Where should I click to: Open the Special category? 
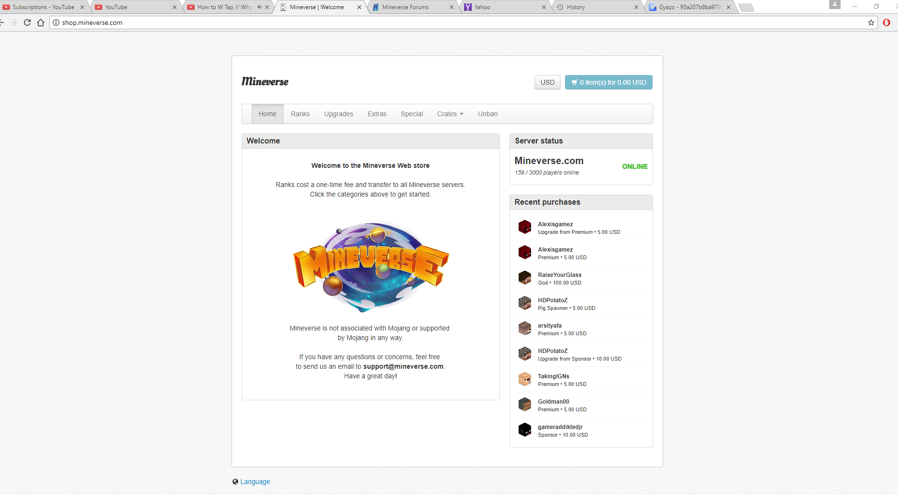412,114
